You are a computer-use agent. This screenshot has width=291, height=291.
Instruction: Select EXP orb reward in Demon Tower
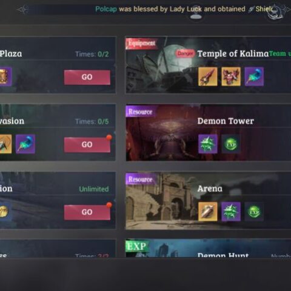point(231,144)
